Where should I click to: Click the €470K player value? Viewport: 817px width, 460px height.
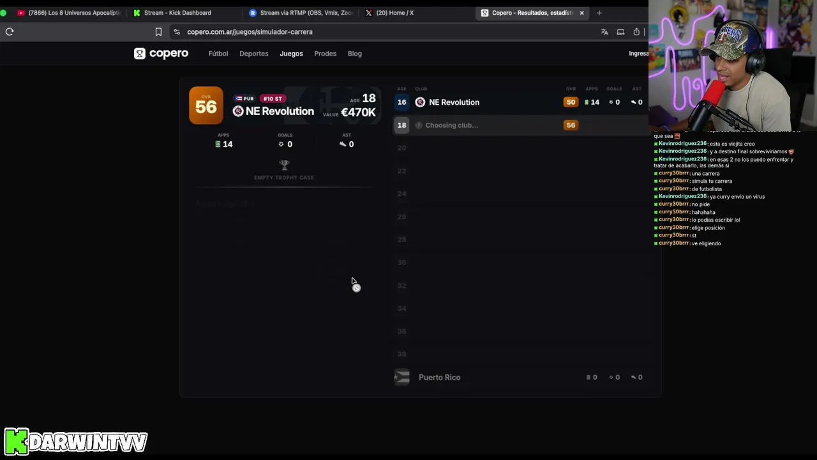(358, 112)
